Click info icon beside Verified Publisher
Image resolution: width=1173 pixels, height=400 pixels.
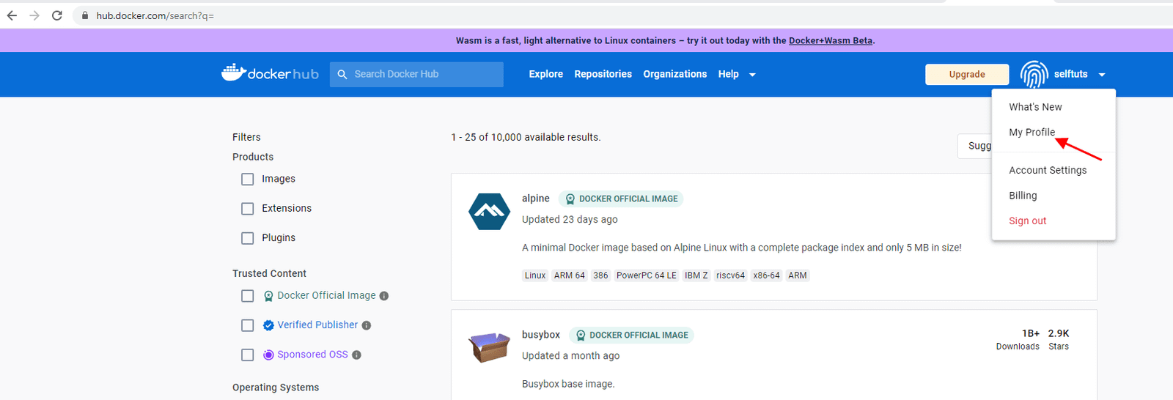click(x=367, y=325)
